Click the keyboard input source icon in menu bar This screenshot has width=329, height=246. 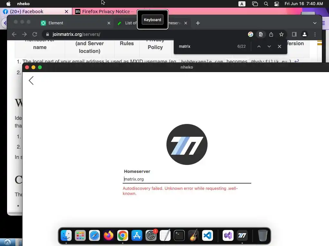(x=242, y=4)
